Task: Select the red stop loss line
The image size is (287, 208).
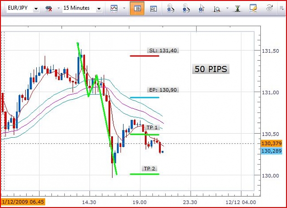Action: [x=145, y=56]
